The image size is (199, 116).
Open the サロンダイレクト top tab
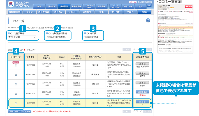(x=121, y=6)
